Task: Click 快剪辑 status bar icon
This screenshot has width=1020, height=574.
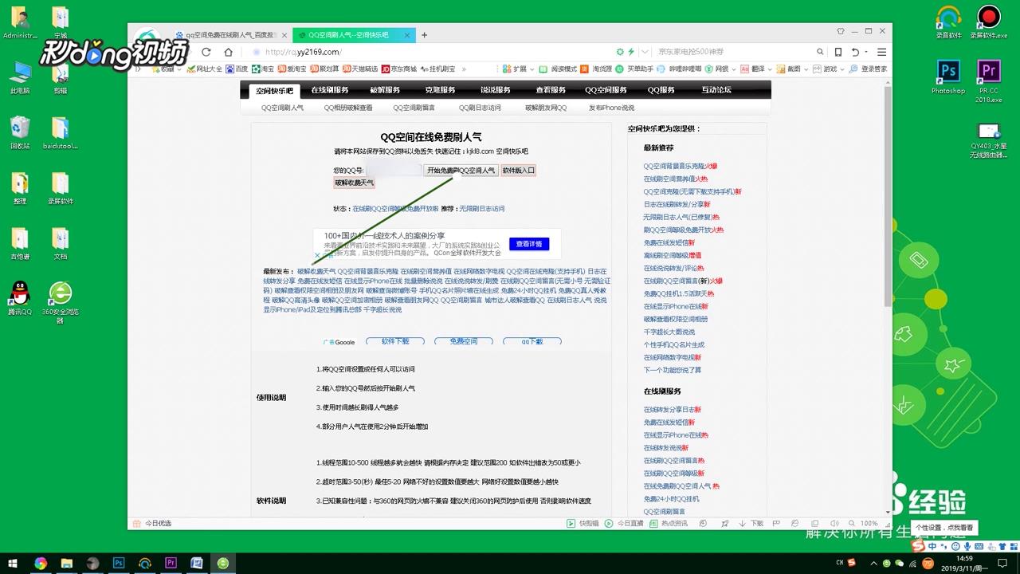Action: click(x=583, y=523)
